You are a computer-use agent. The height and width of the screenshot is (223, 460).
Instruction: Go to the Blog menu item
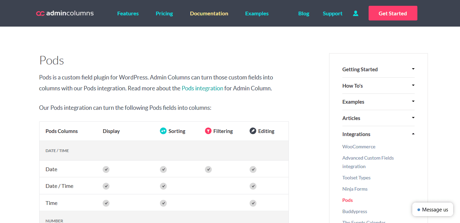304,13
